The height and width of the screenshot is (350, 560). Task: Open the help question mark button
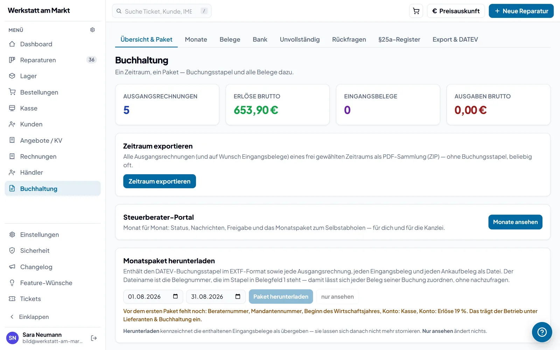pos(542,332)
